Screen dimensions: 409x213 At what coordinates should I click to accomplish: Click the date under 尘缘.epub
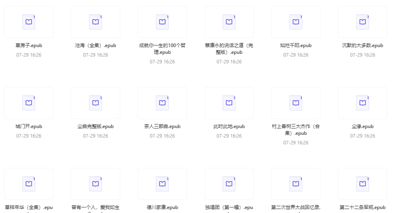tap(363, 136)
